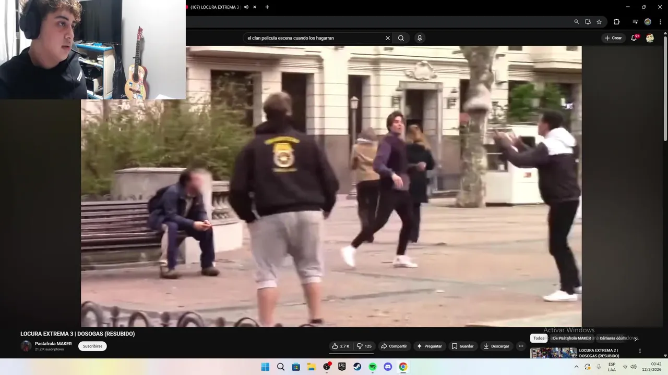This screenshot has width=668, height=375.
Task: Click the video player frame
Action: 331,186
